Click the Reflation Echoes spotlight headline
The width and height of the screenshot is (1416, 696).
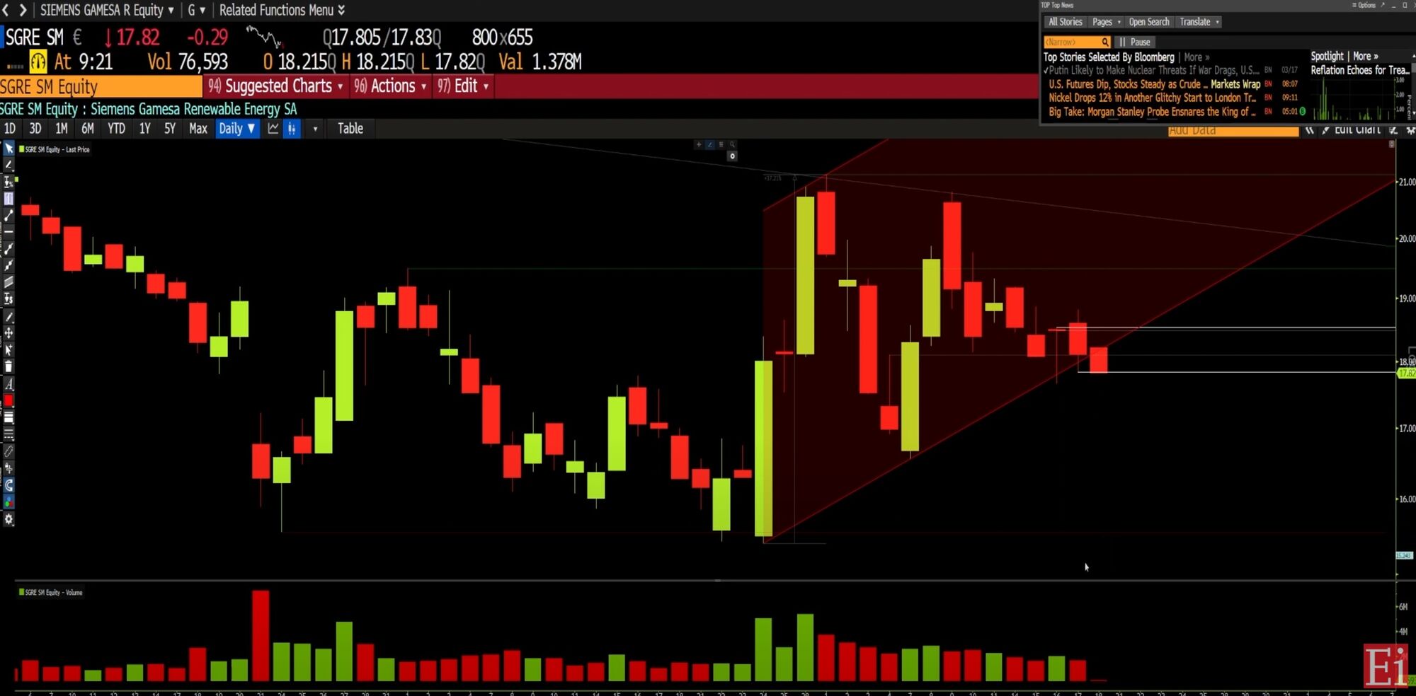pyautogui.click(x=1360, y=70)
